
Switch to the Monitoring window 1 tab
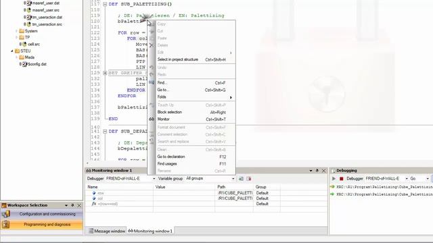tap(150, 231)
